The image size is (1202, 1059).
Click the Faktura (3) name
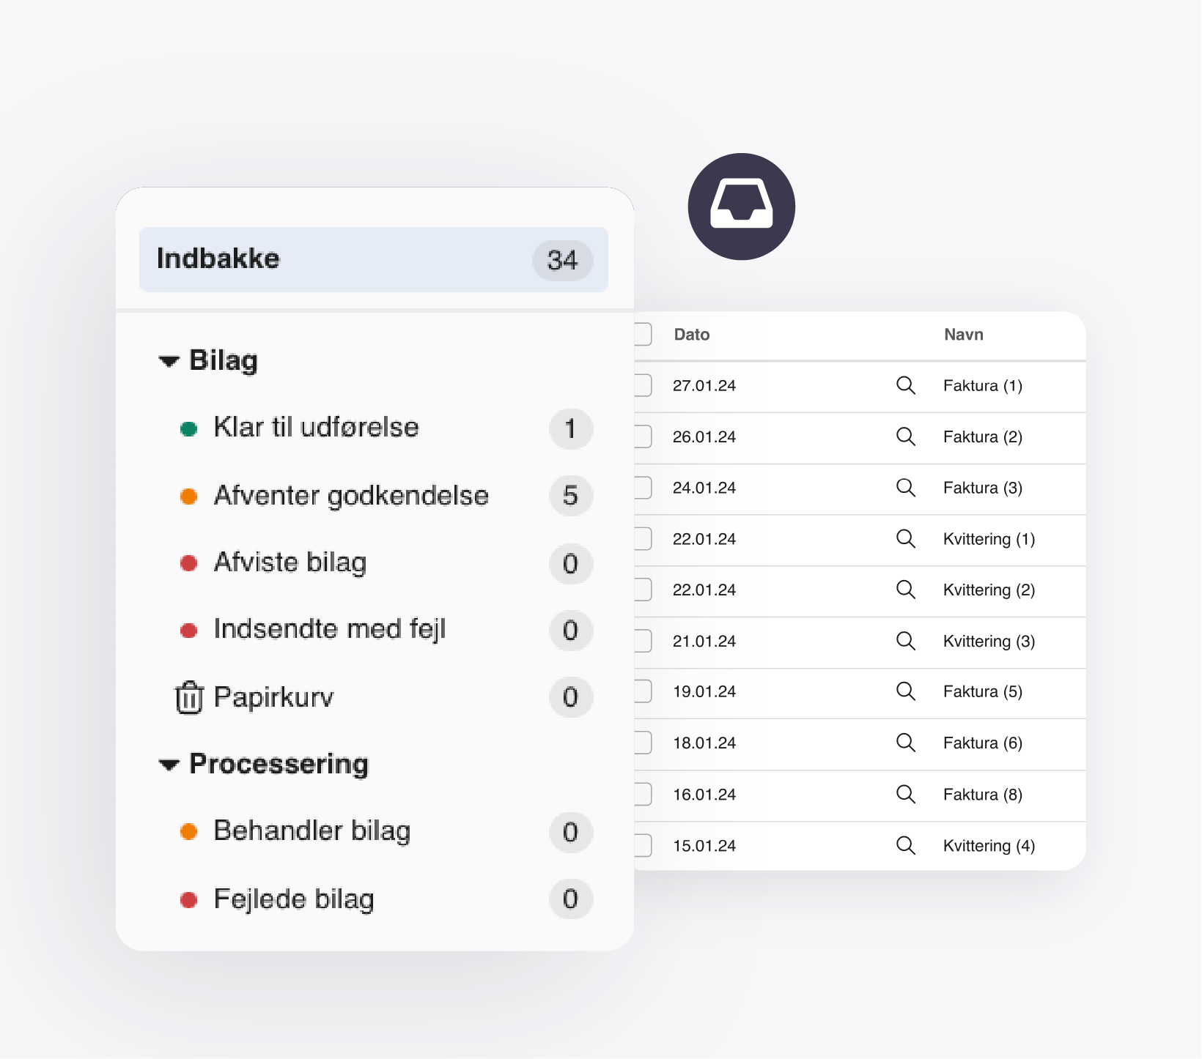pos(983,488)
